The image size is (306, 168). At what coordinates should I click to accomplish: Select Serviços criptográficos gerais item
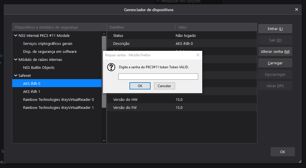[48, 44]
